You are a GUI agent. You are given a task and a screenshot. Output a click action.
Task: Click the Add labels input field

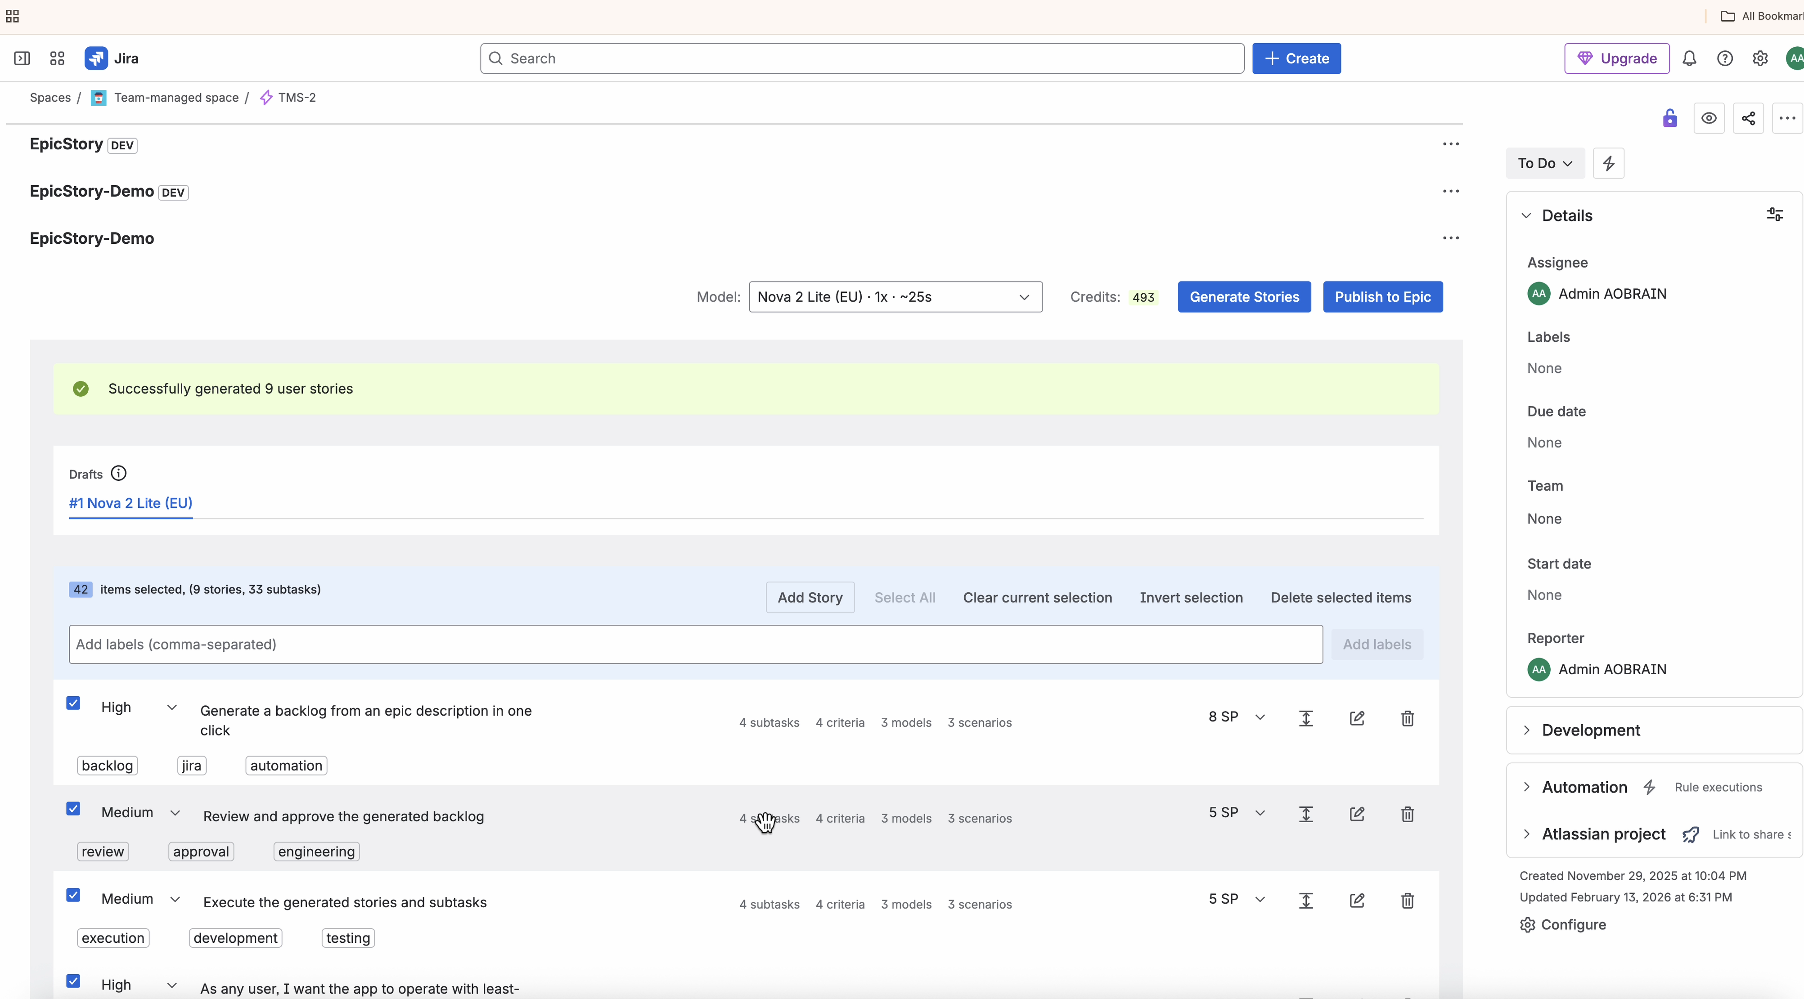pyautogui.click(x=695, y=644)
